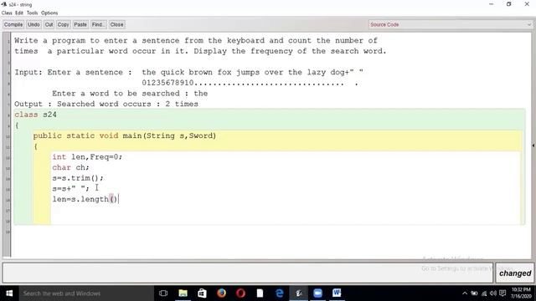Open Microsoft Word from the taskbar
The image size is (536, 301).
point(337,293)
